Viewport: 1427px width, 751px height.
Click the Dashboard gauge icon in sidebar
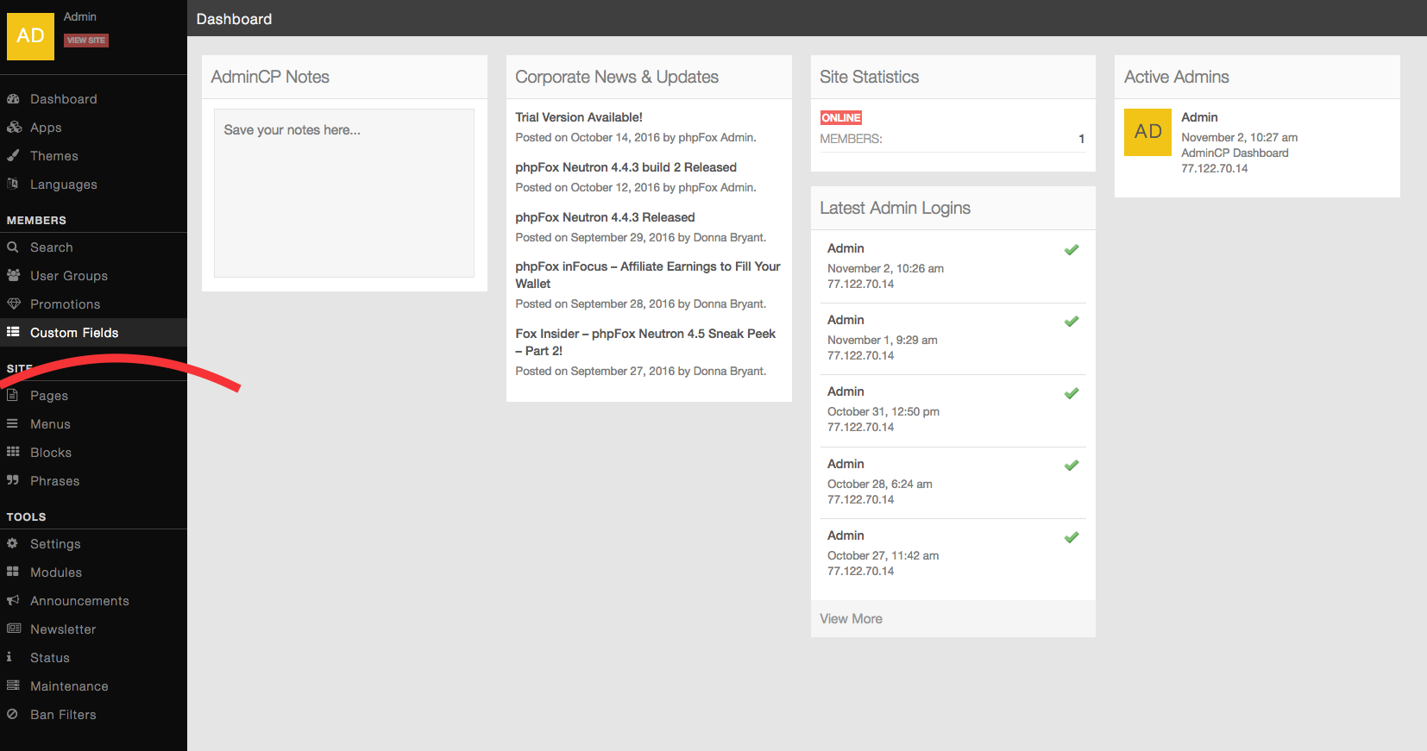click(x=13, y=99)
